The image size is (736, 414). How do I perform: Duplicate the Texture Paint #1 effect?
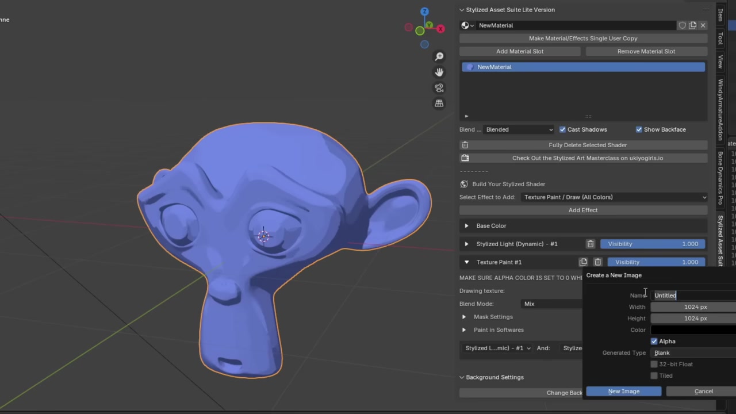pyautogui.click(x=584, y=262)
